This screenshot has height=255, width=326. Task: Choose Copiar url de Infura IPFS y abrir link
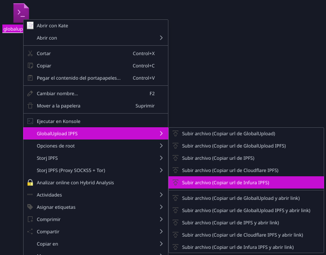coord(246,247)
